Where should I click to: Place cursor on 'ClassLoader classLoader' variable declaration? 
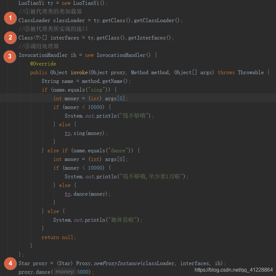tap(52, 21)
